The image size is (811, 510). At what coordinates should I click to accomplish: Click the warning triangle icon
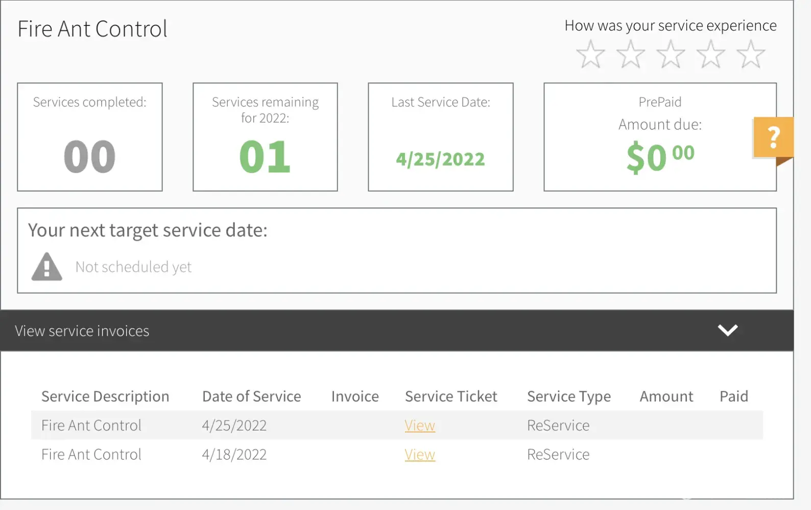(47, 267)
